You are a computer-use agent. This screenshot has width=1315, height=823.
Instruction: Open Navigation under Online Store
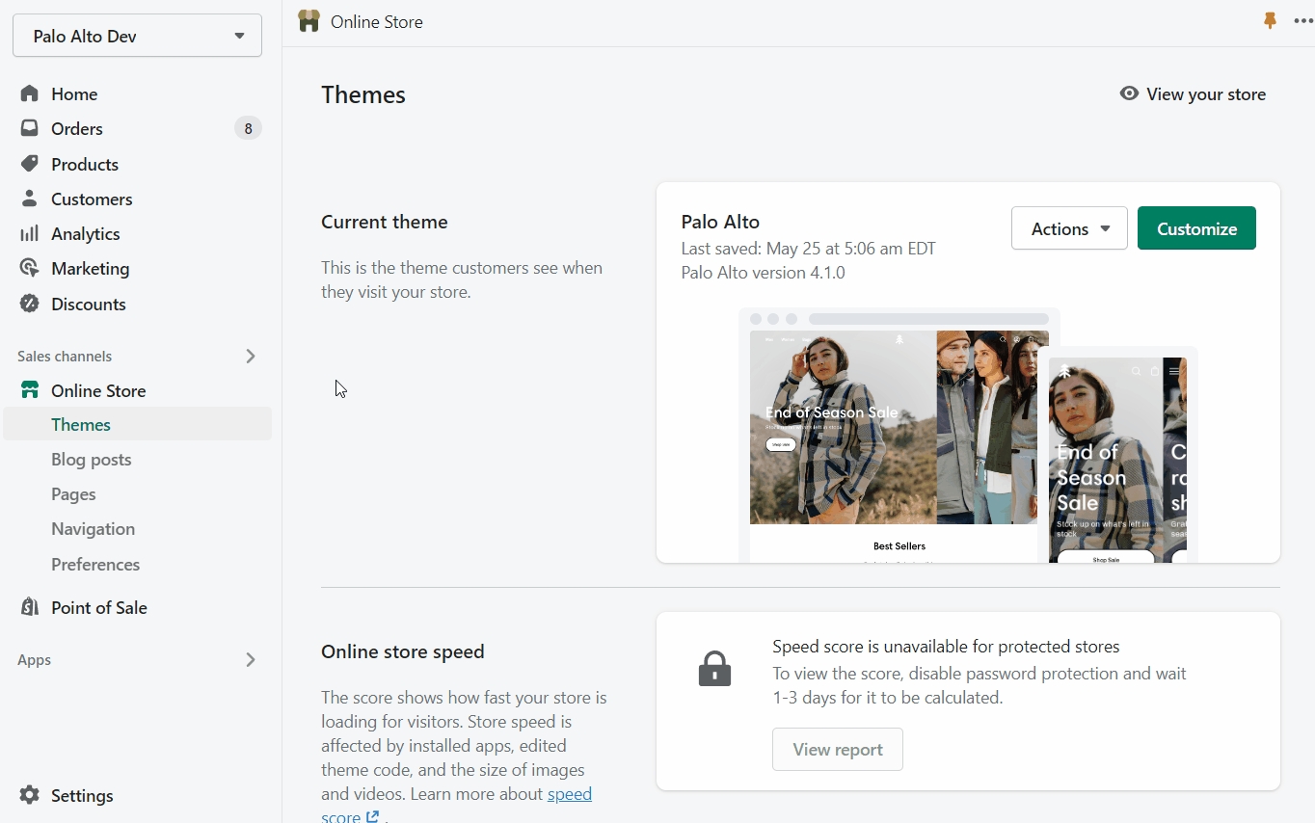pyautogui.click(x=94, y=529)
